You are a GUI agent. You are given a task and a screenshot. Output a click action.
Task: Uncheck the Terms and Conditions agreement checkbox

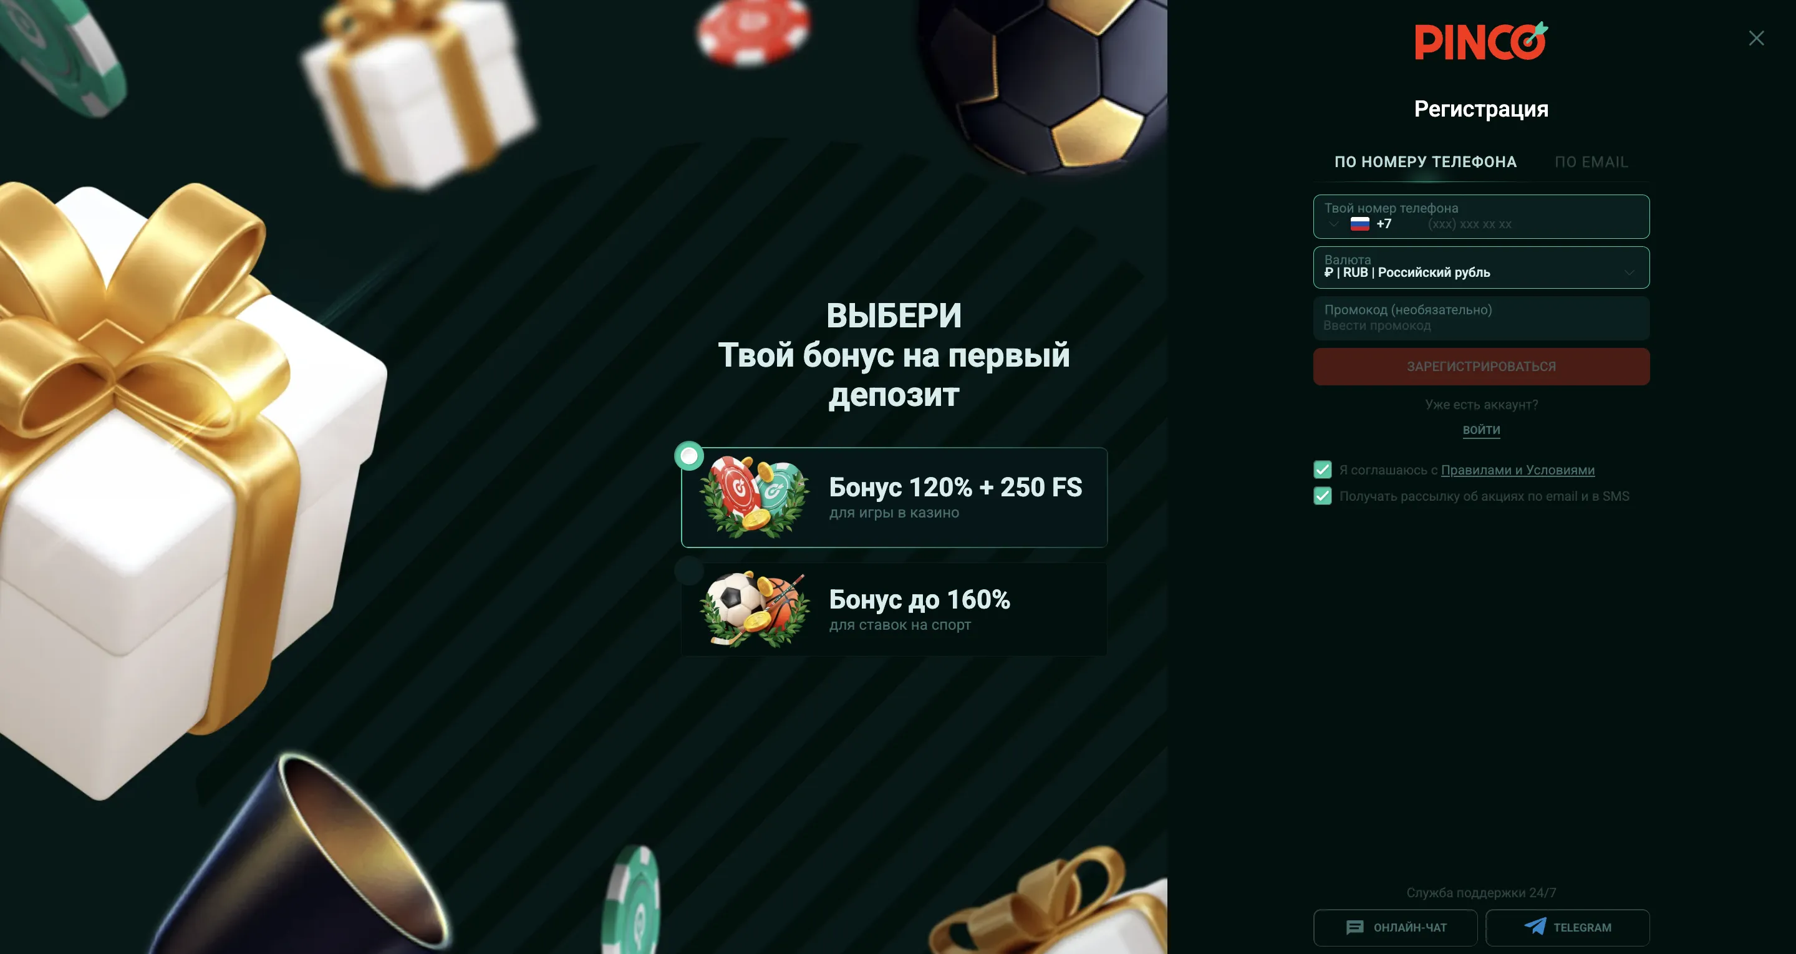click(x=1322, y=470)
